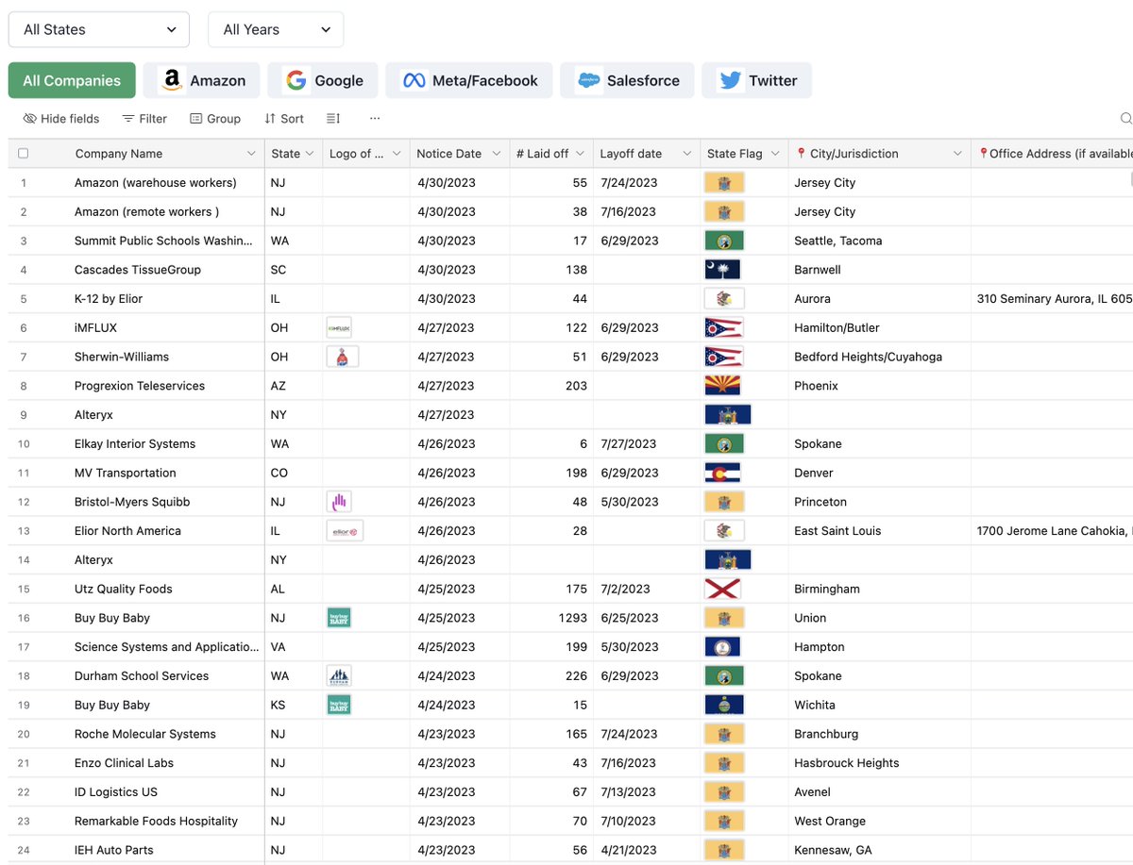Expand # Laid off column menu arrow
Viewport: 1133px width, 865px height.
pos(581,154)
